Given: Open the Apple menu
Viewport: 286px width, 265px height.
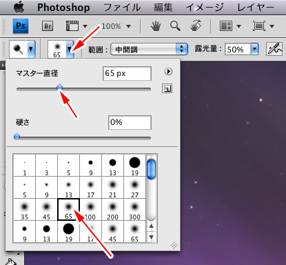Looking at the screenshot, I should [x=19, y=7].
